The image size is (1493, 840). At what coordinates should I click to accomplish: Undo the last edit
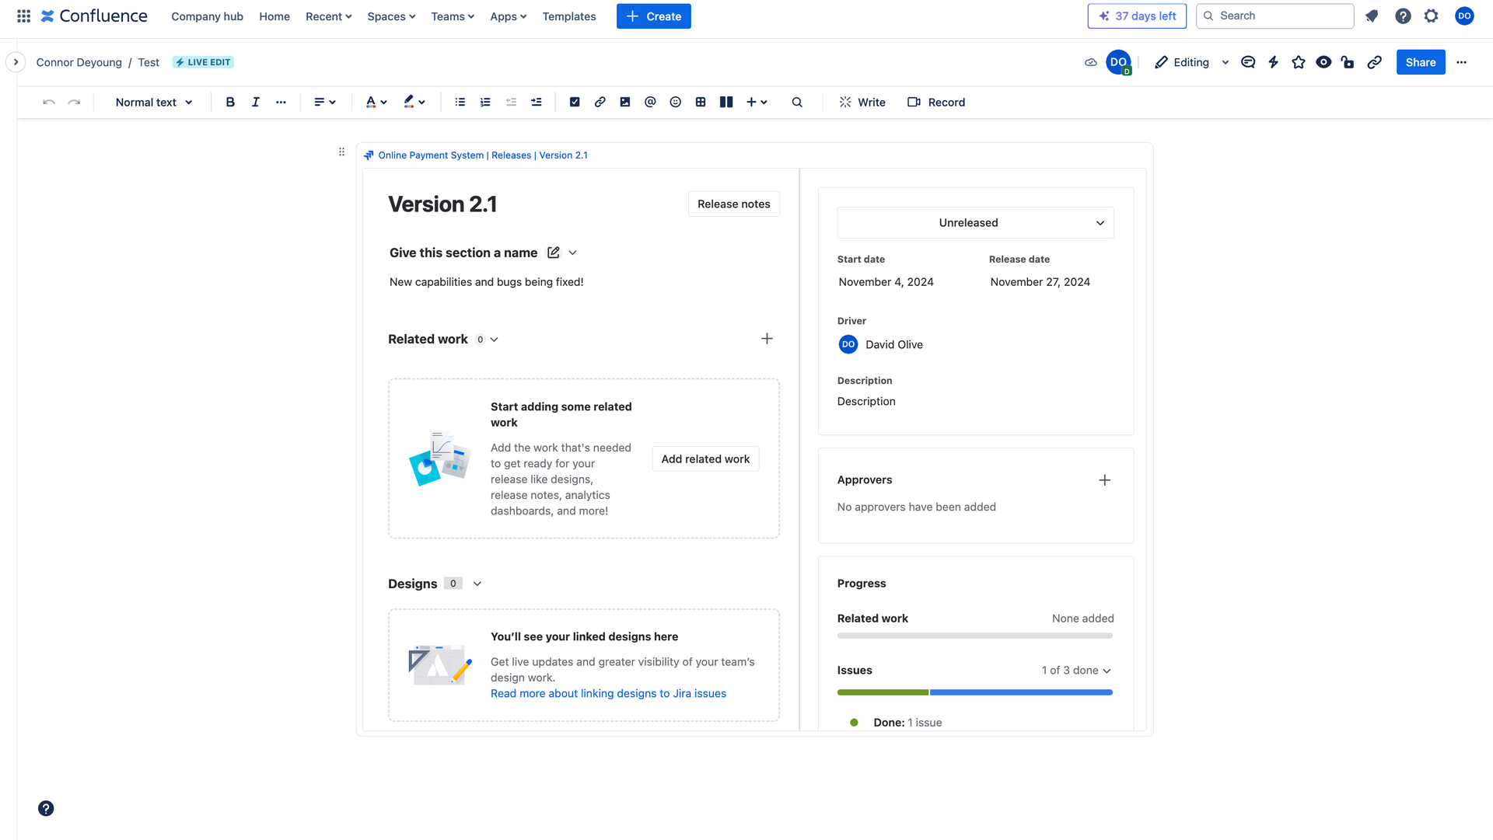pyautogui.click(x=48, y=102)
